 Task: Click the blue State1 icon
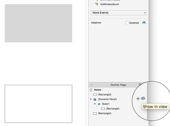click(99, 104)
